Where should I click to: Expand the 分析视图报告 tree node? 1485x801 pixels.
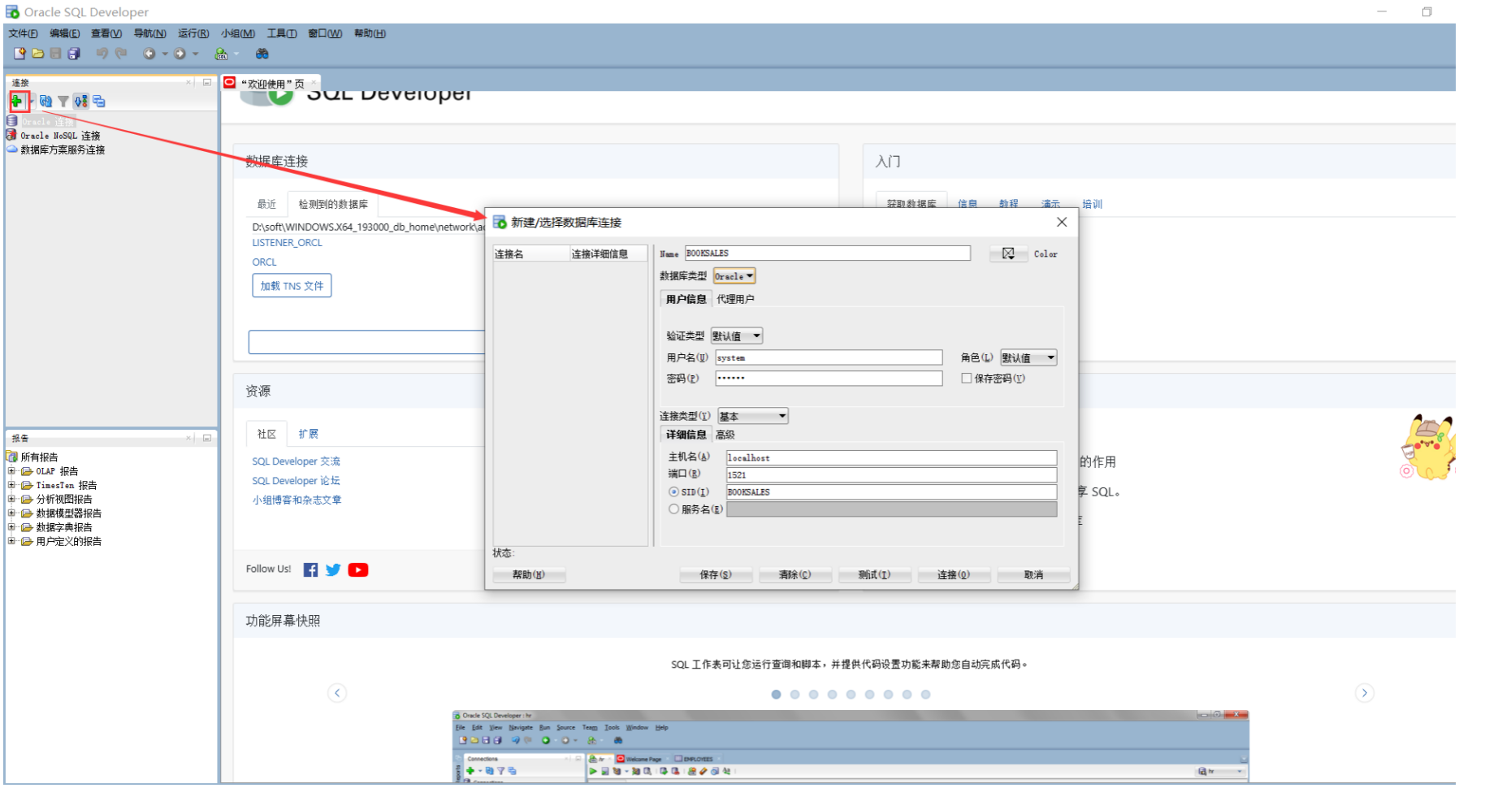point(11,499)
